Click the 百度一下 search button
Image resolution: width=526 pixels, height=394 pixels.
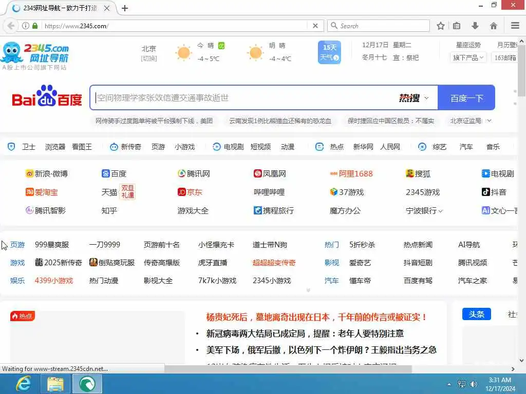click(466, 97)
